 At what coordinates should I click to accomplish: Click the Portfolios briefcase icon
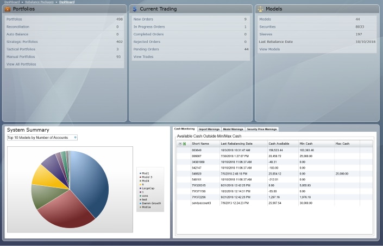click(x=8, y=9)
